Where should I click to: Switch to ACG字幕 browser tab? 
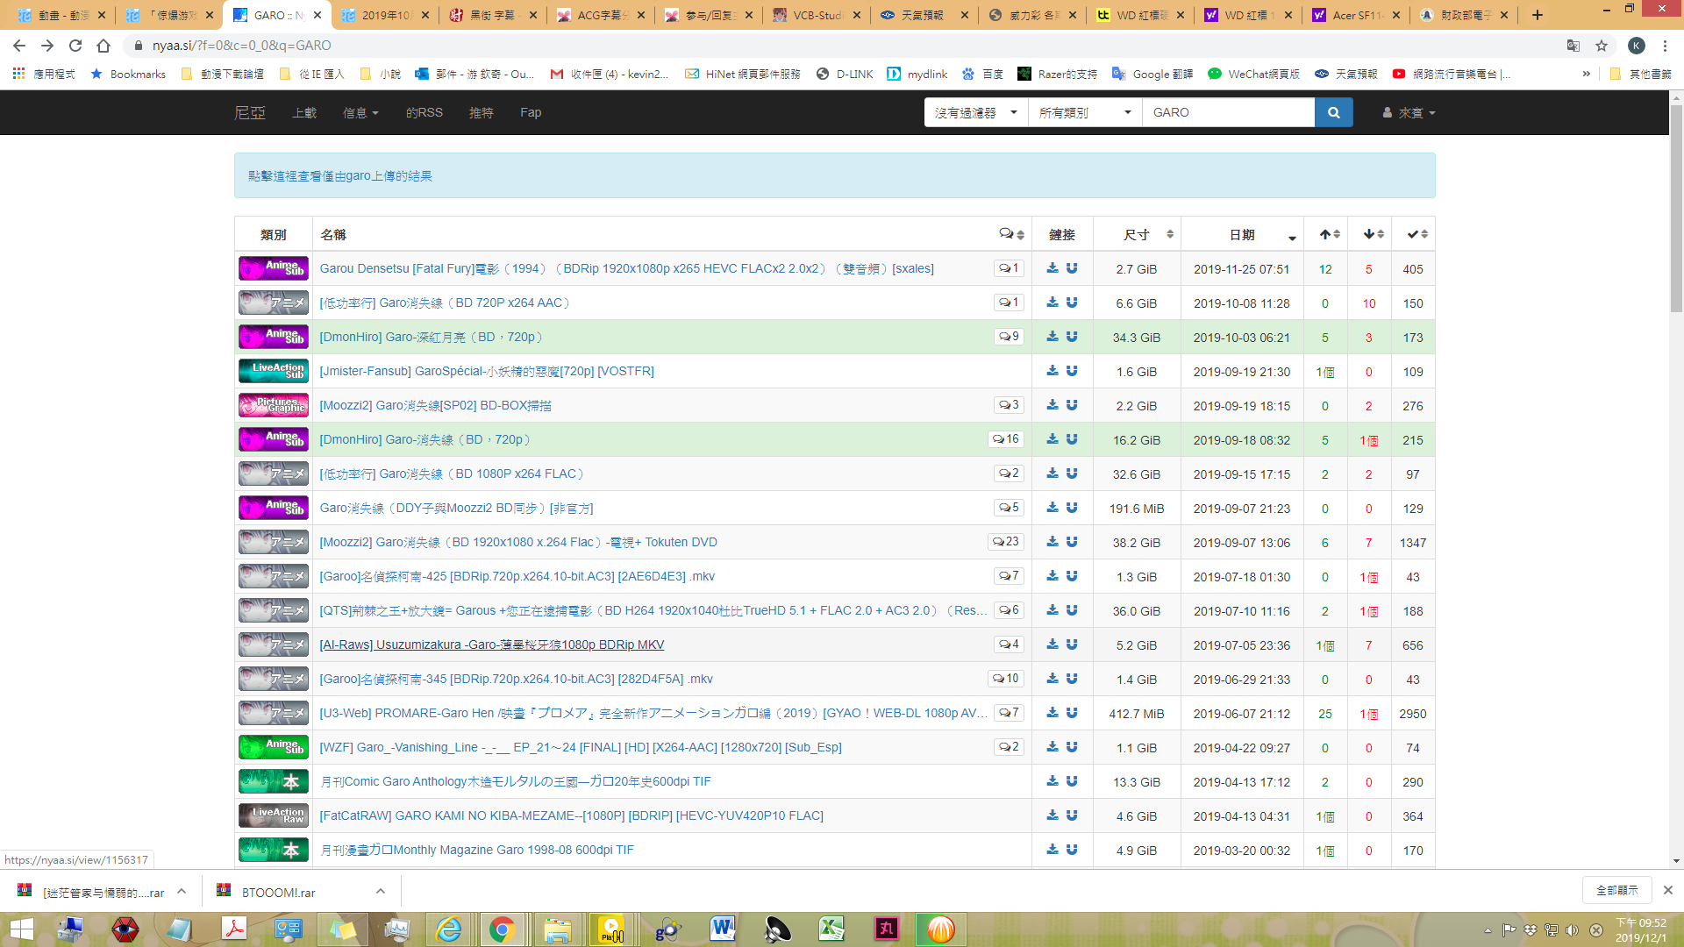[x=600, y=15]
